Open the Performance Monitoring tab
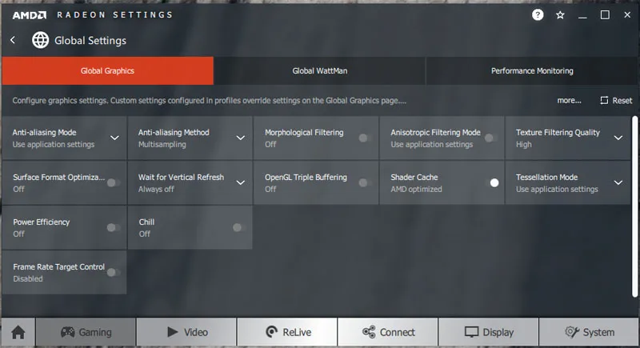 pyautogui.click(x=532, y=70)
